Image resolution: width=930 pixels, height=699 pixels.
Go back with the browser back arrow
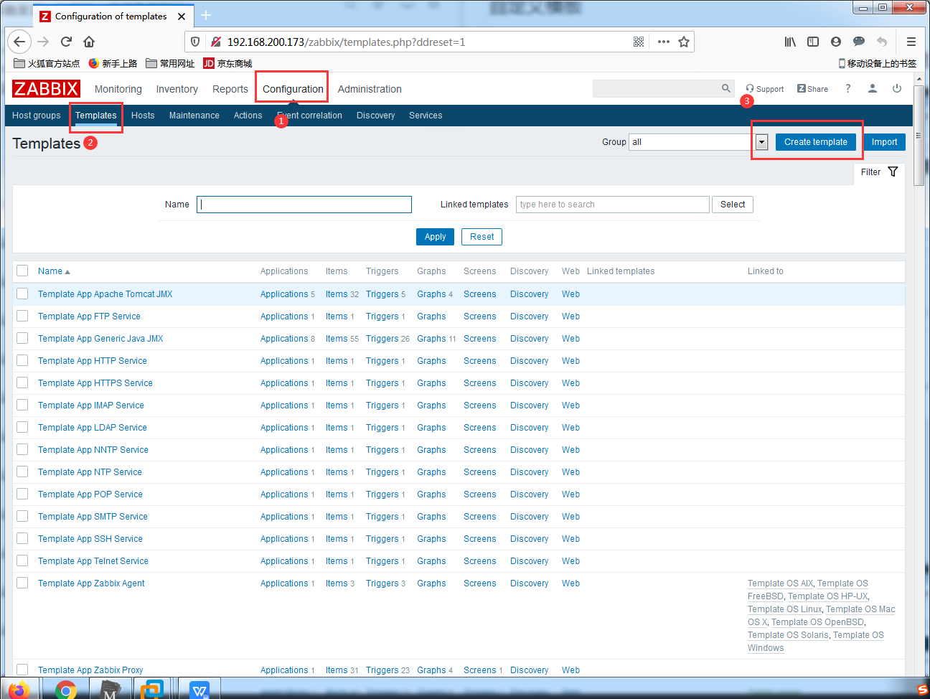coord(20,42)
